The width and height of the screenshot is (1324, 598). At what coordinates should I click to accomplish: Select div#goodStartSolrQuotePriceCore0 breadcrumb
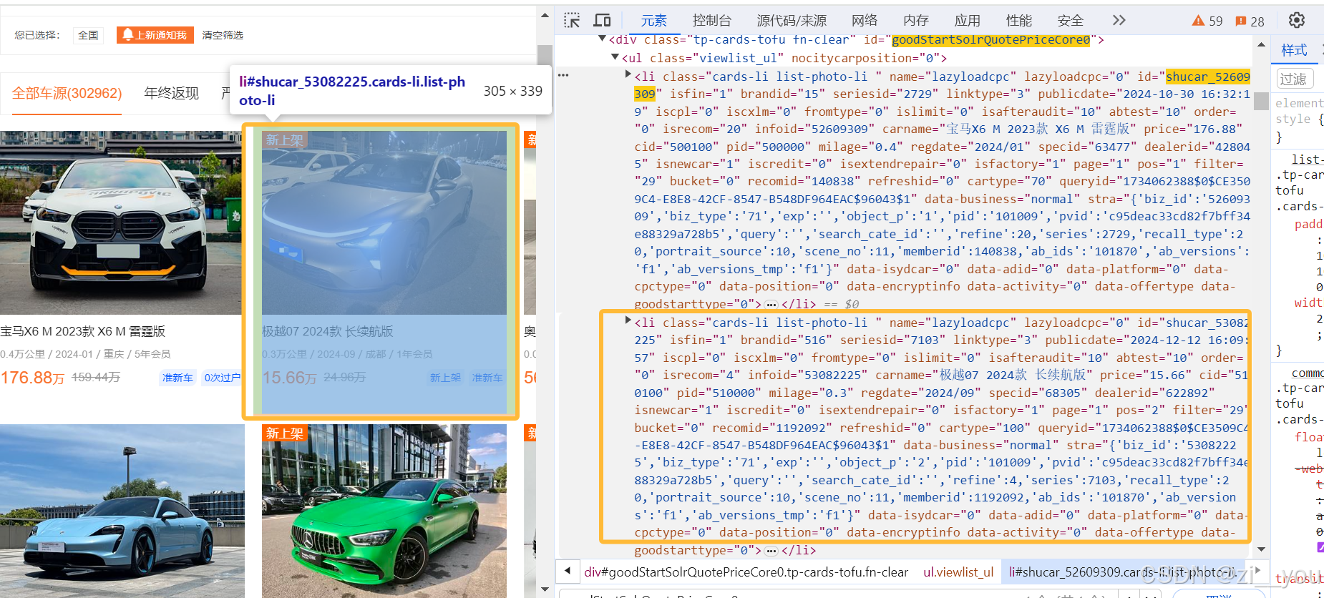[x=746, y=572]
